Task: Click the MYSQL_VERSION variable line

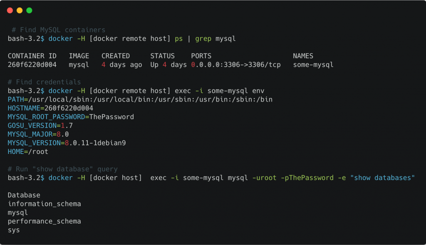Action: click(67, 143)
